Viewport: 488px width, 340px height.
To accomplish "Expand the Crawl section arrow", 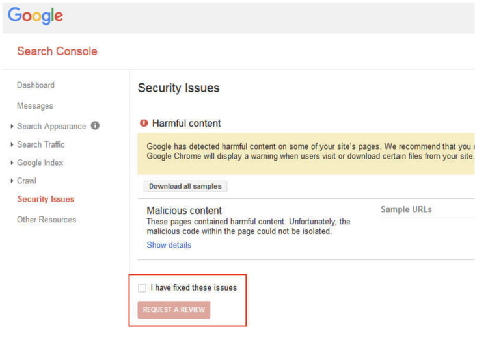I will (x=12, y=181).
